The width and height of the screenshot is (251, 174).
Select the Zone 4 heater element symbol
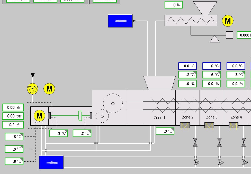pos(234,125)
